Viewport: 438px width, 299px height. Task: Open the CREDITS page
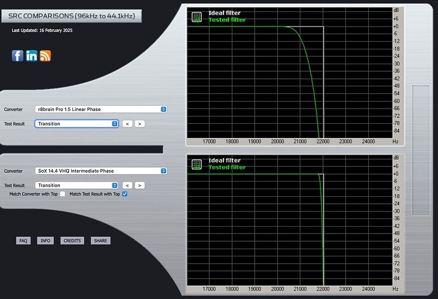coord(72,241)
